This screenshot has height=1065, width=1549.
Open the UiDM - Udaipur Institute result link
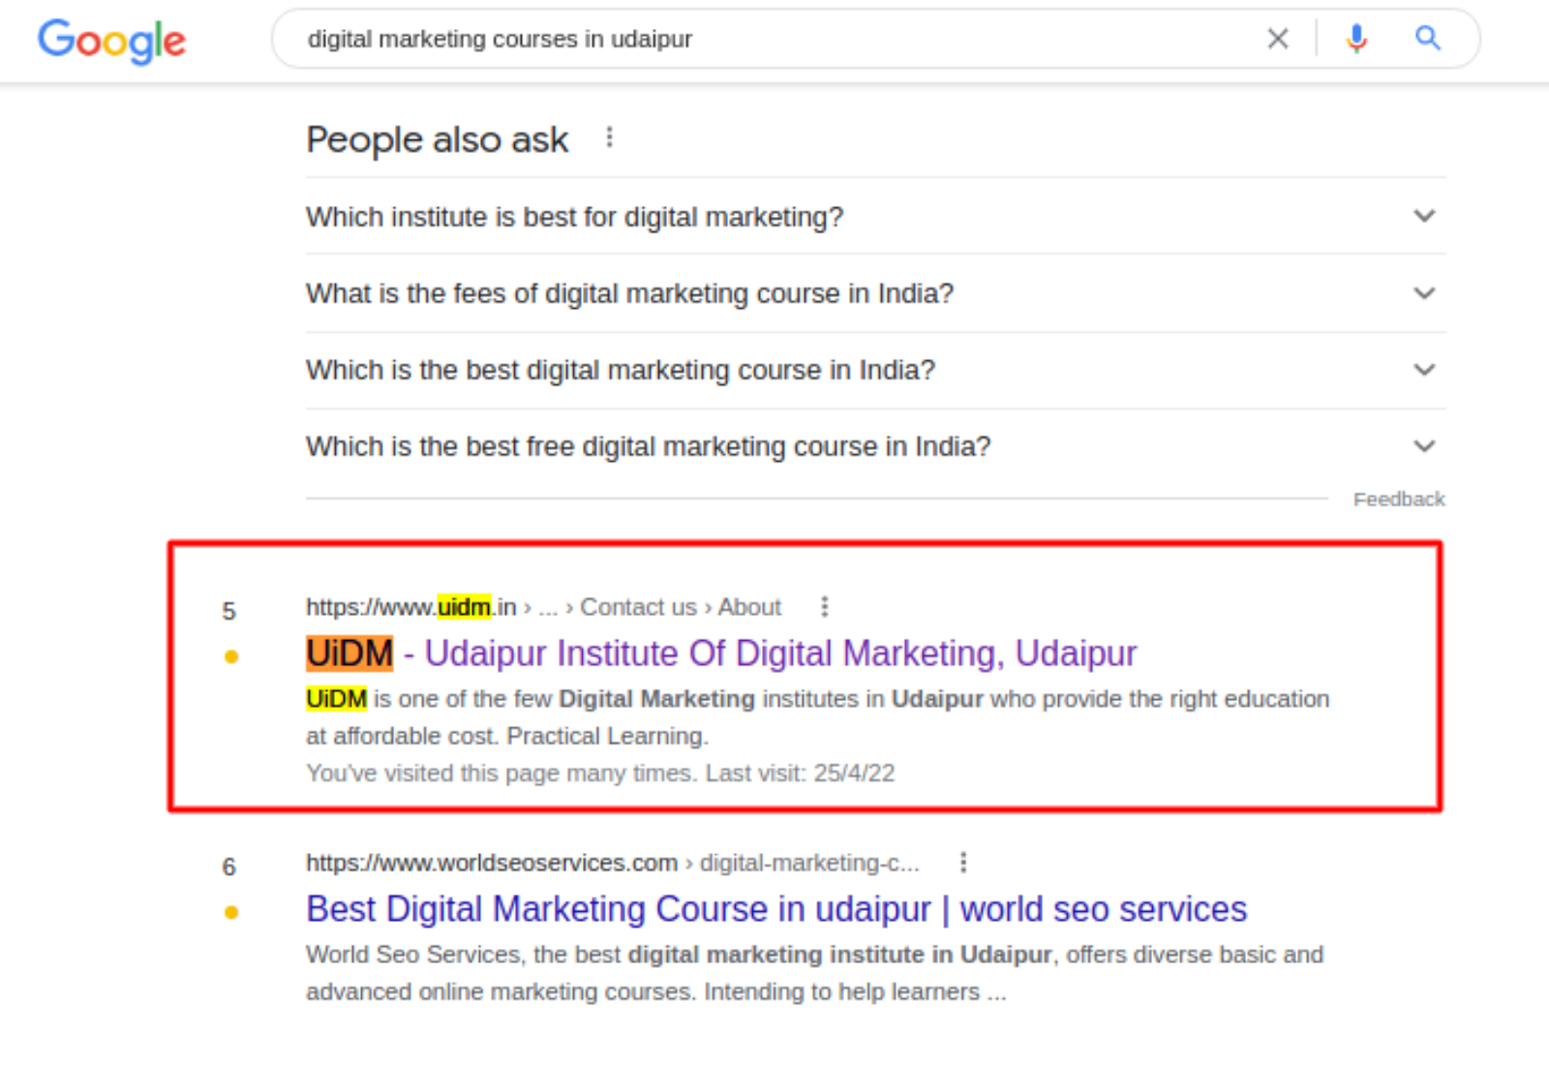[x=720, y=653]
